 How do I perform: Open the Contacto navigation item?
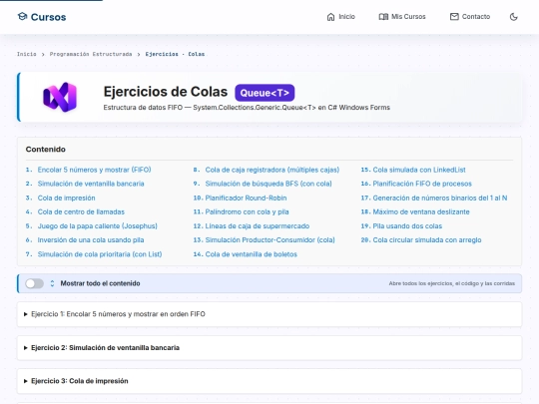tap(470, 17)
